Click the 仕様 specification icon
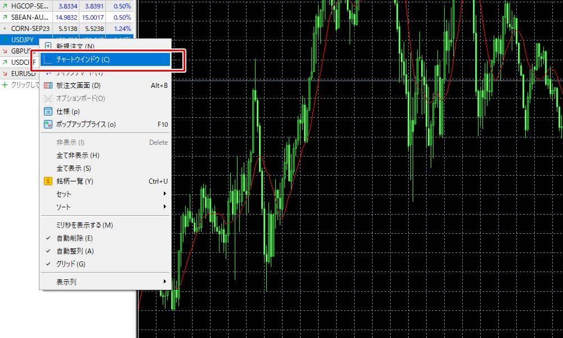Screen dimensions: 563x338 tap(48, 112)
